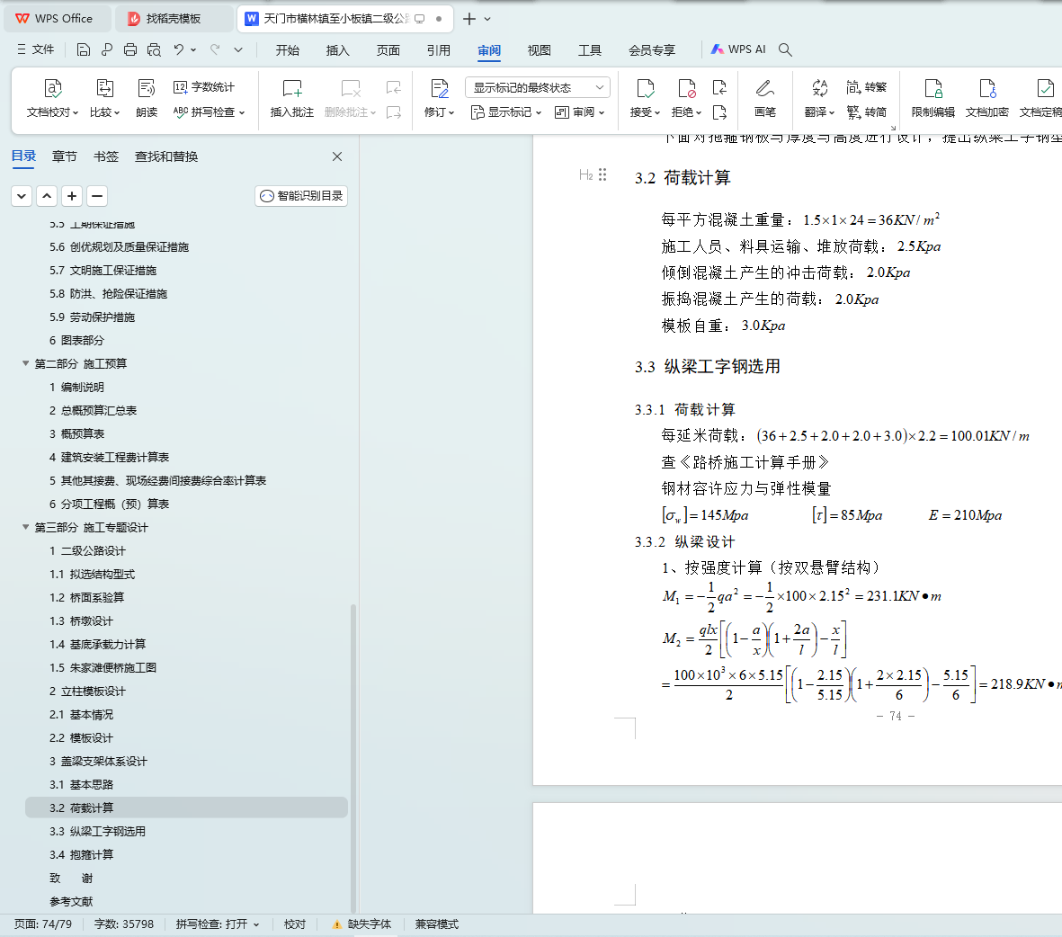Click the outline panel vertical scrollbar

(353, 757)
